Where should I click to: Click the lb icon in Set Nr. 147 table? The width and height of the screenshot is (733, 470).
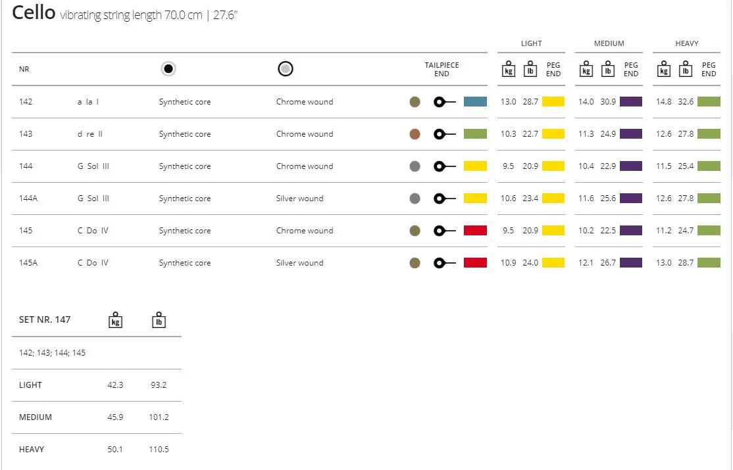159,320
